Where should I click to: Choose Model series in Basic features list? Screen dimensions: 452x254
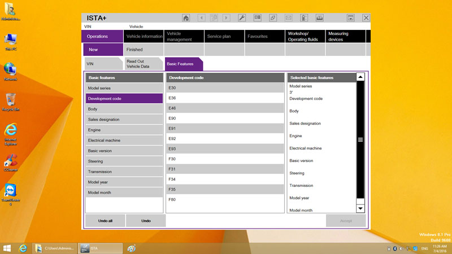point(124,88)
